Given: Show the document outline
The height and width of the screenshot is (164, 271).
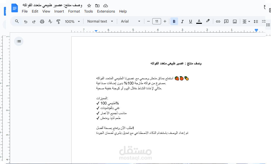Looking at the screenshot, I should click(19, 41).
